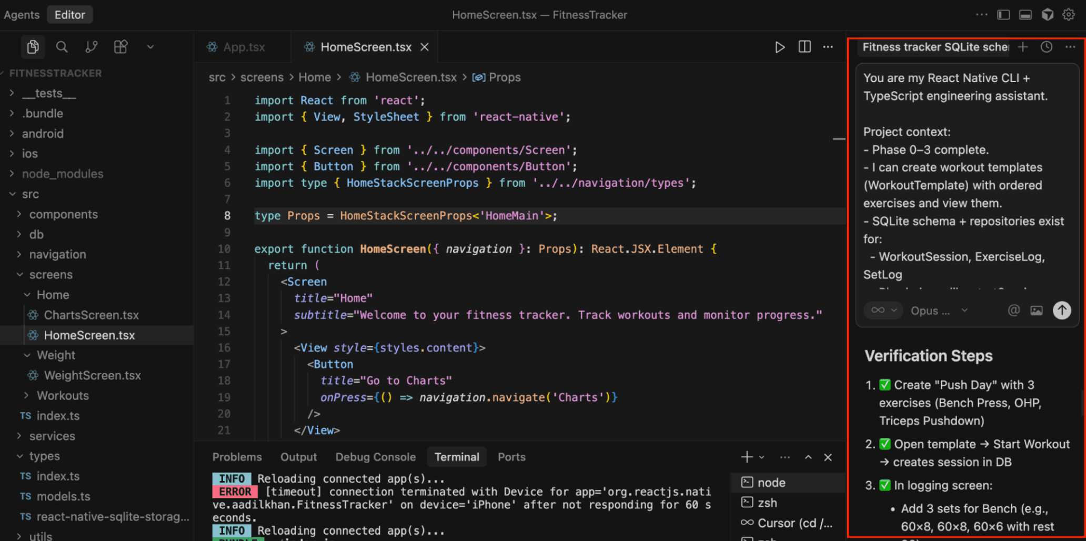Attach an image in chat input
The width and height of the screenshot is (1086, 541).
pyautogui.click(x=1036, y=310)
